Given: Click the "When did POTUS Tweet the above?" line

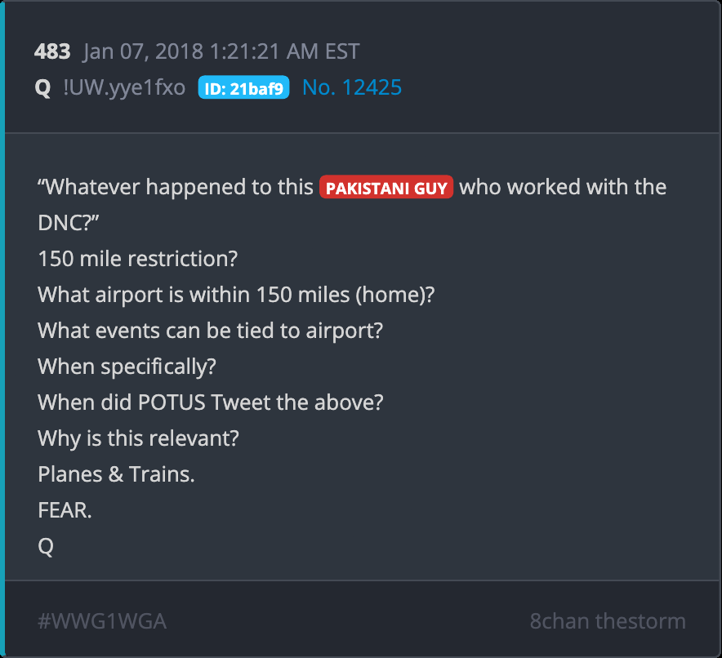Looking at the screenshot, I should coord(211,402).
